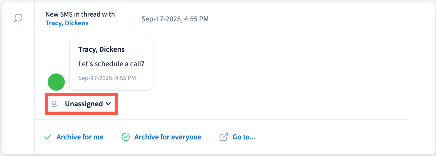This screenshot has width=436, height=156.
Task: Select Archive for me
Action: pos(80,137)
